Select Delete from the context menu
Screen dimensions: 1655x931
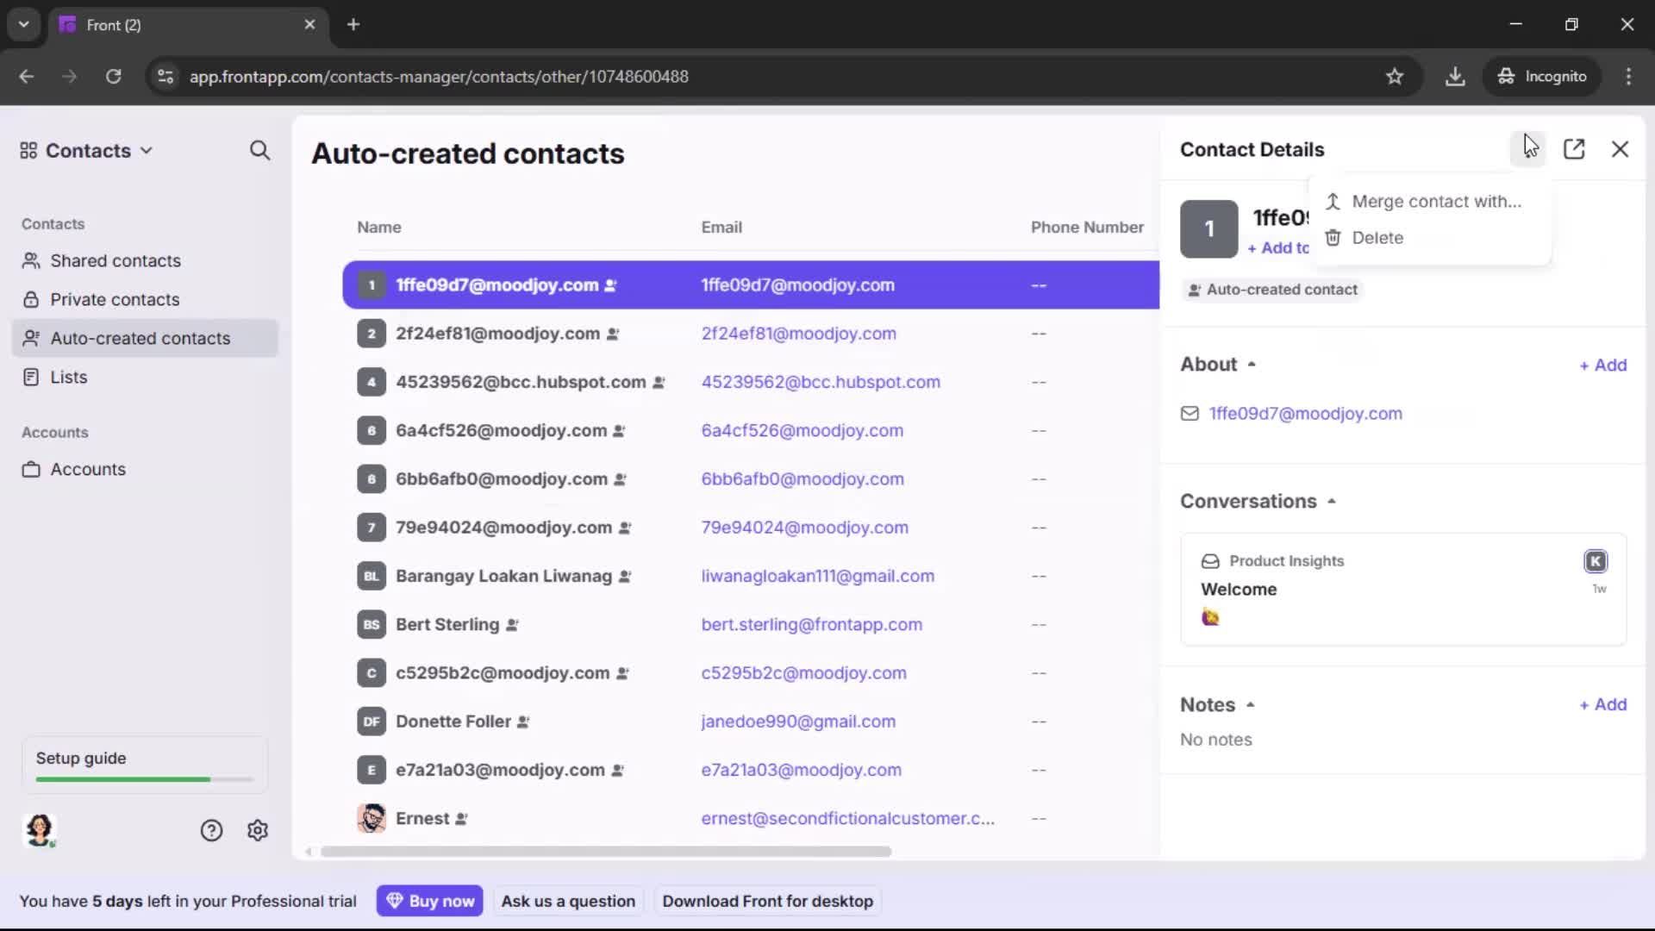coord(1377,237)
